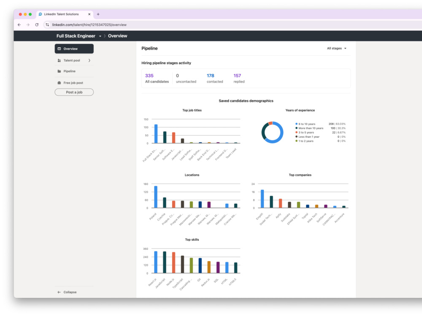422x316 pixels.
Task: Click the Post a job button
Action: [x=74, y=92]
